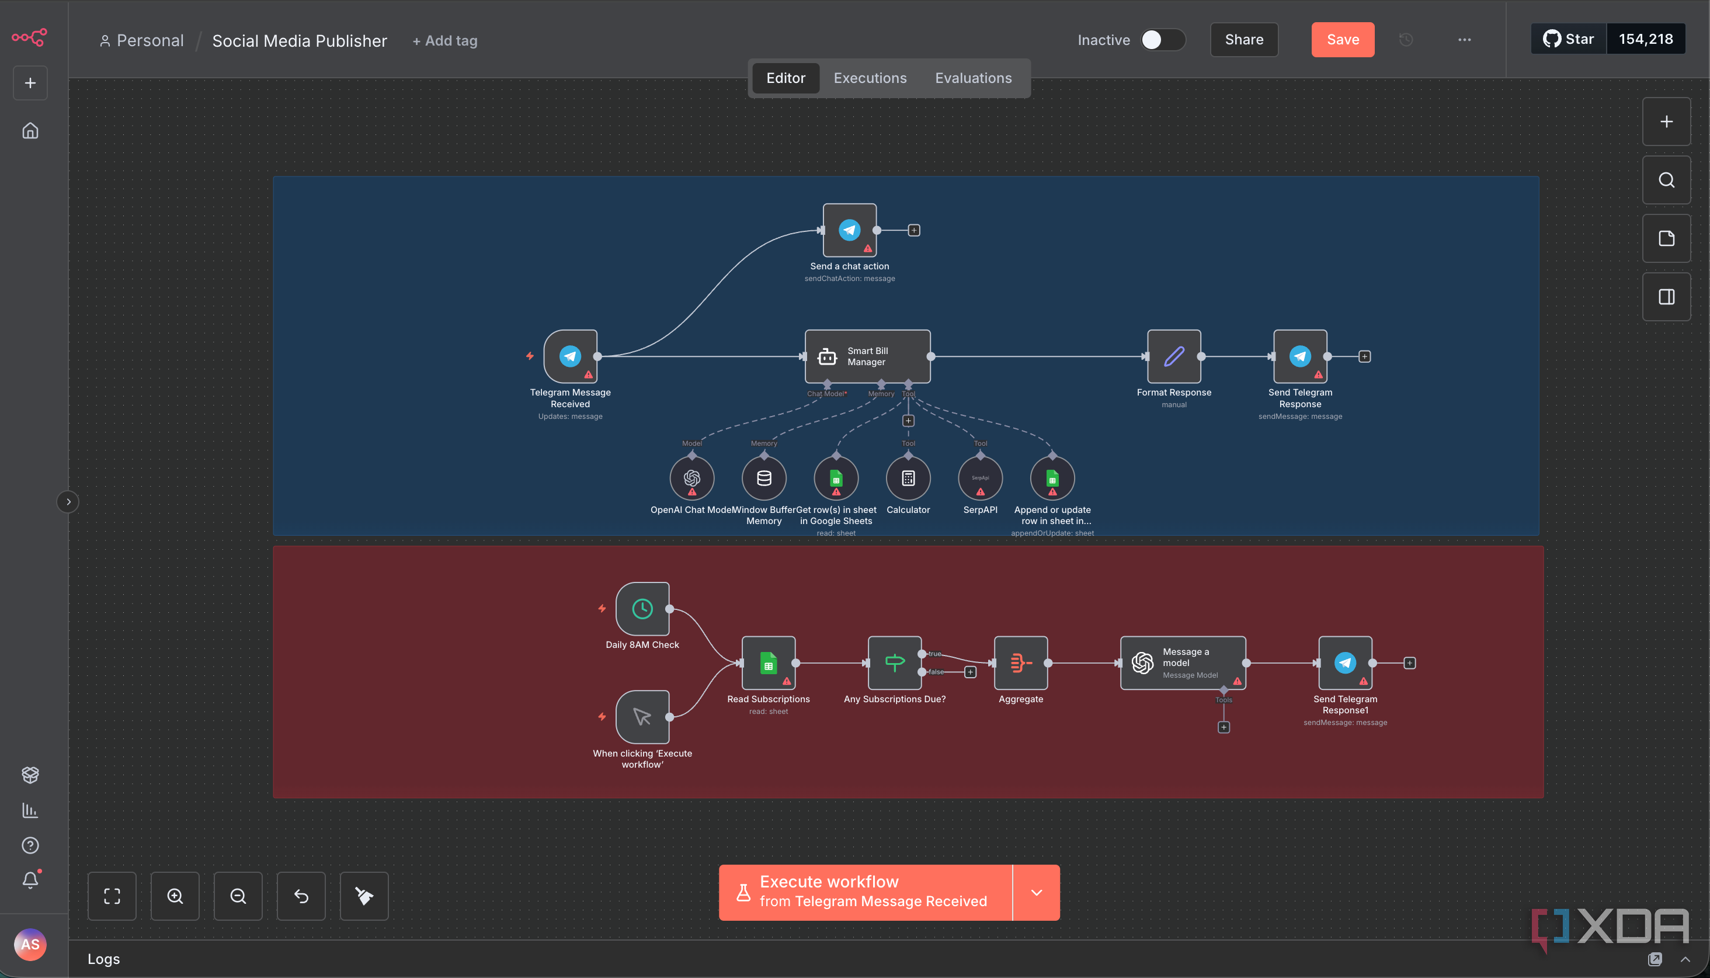Screen dimensions: 1710x978
Task: Click Add tag
Action: 444,41
